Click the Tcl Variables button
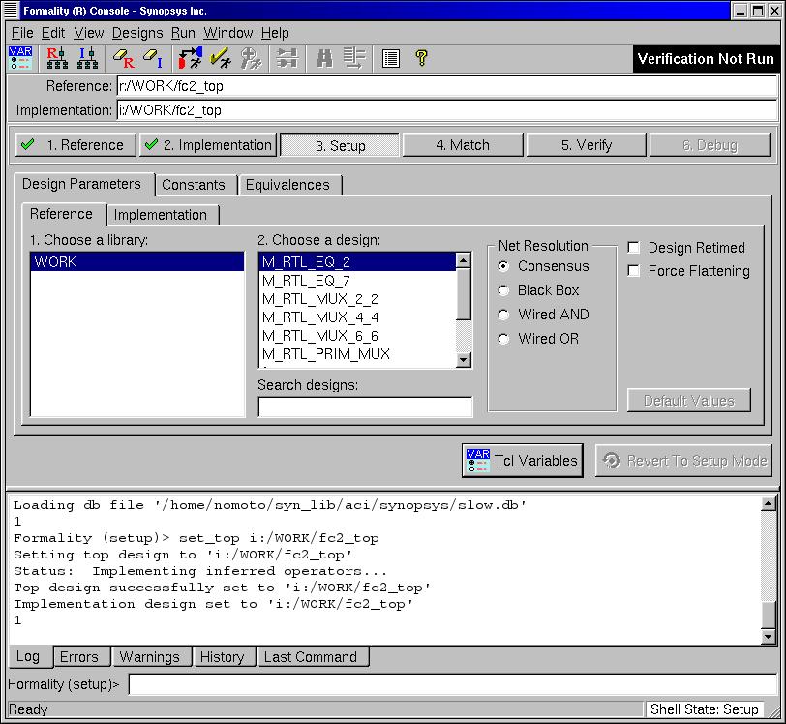Screen dimensions: 786x724 pyautogui.click(x=523, y=461)
